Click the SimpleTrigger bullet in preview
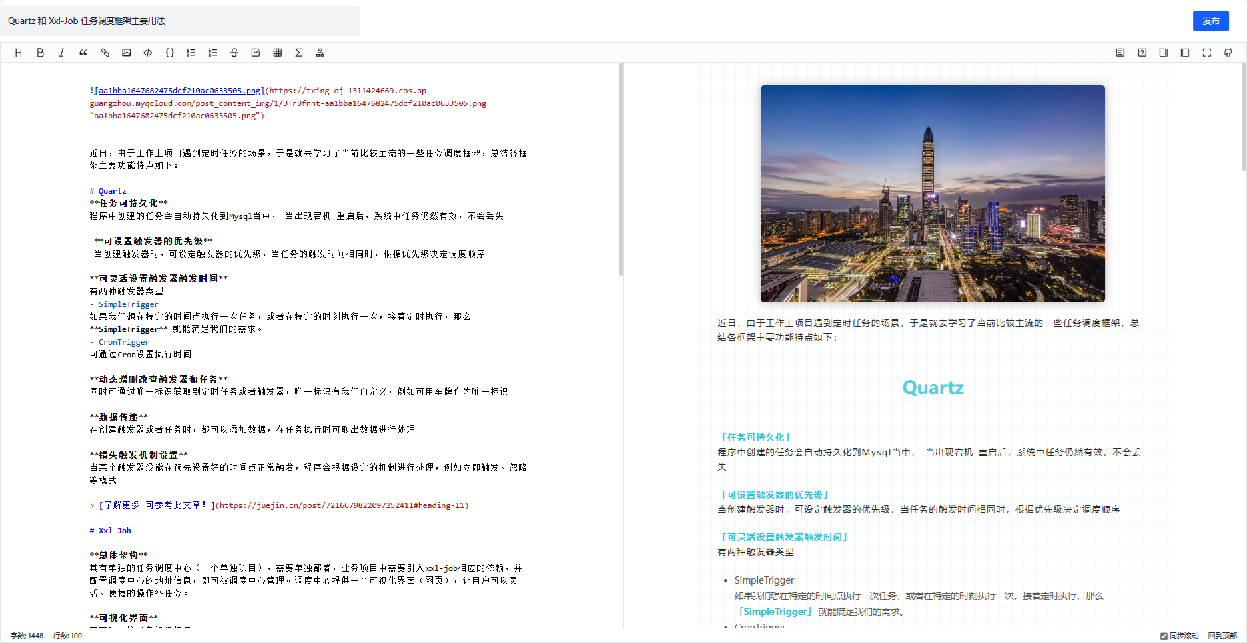This screenshot has width=1247, height=643. pos(764,580)
